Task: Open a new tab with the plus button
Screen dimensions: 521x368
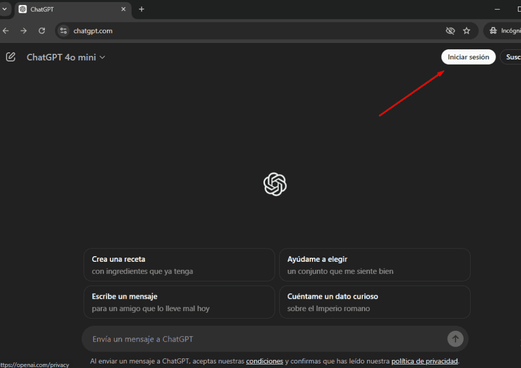Action: pos(141,9)
